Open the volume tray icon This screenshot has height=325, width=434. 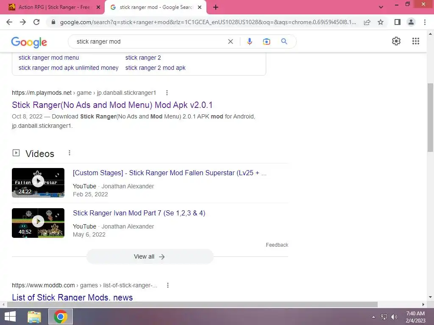[x=394, y=317]
